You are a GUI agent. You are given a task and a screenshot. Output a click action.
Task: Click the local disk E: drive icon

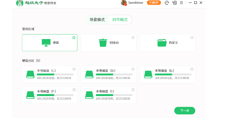(148, 74)
